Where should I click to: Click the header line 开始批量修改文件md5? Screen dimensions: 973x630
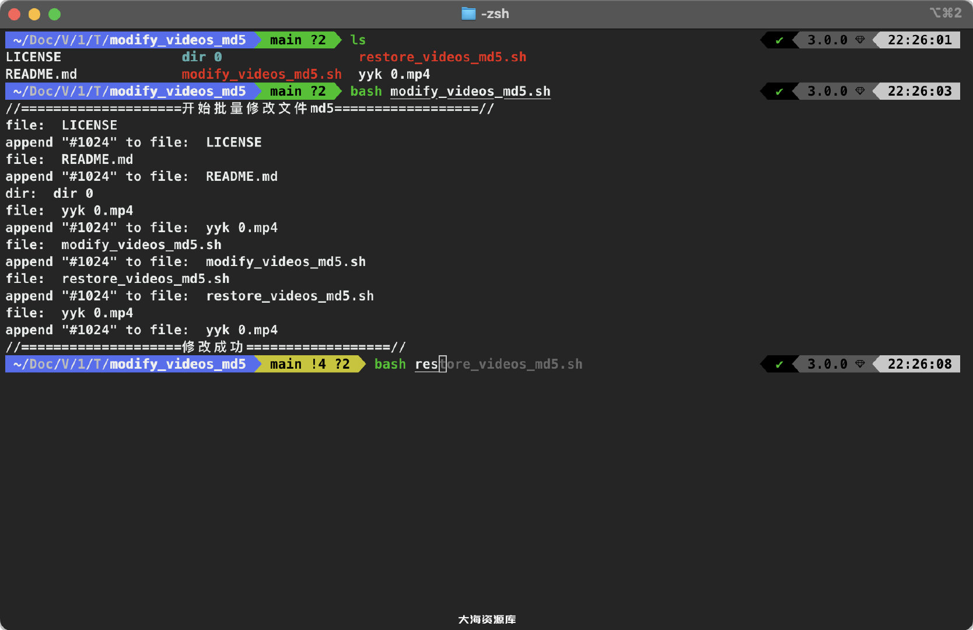[250, 108]
